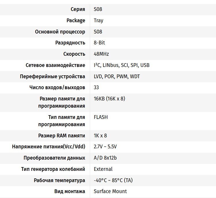Click the "Сетевое взаимодействие" label
The width and height of the screenshot is (216, 198).
(55, 65)
